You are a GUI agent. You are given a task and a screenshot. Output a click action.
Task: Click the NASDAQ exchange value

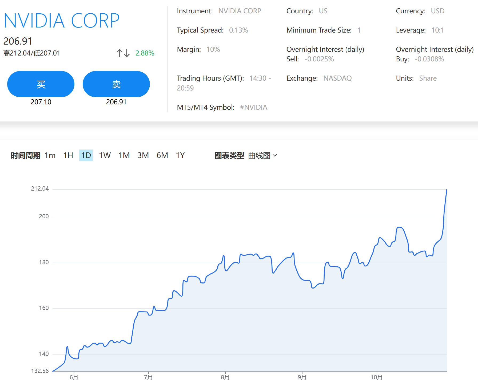coord(337,78)
